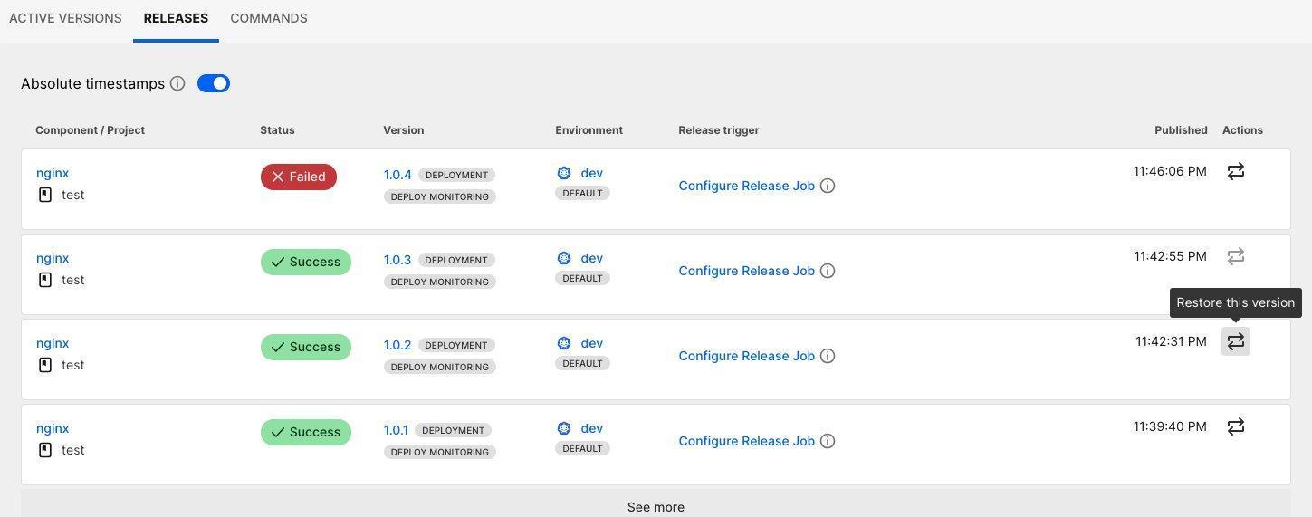Open version 1.0.1 details
Viewport: 1312px width, 517px height.
coord(397,430)
